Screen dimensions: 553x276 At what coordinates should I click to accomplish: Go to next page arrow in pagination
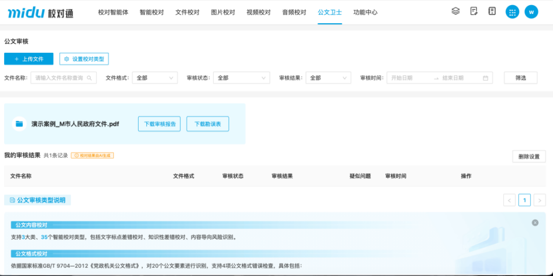coord(540,200)
